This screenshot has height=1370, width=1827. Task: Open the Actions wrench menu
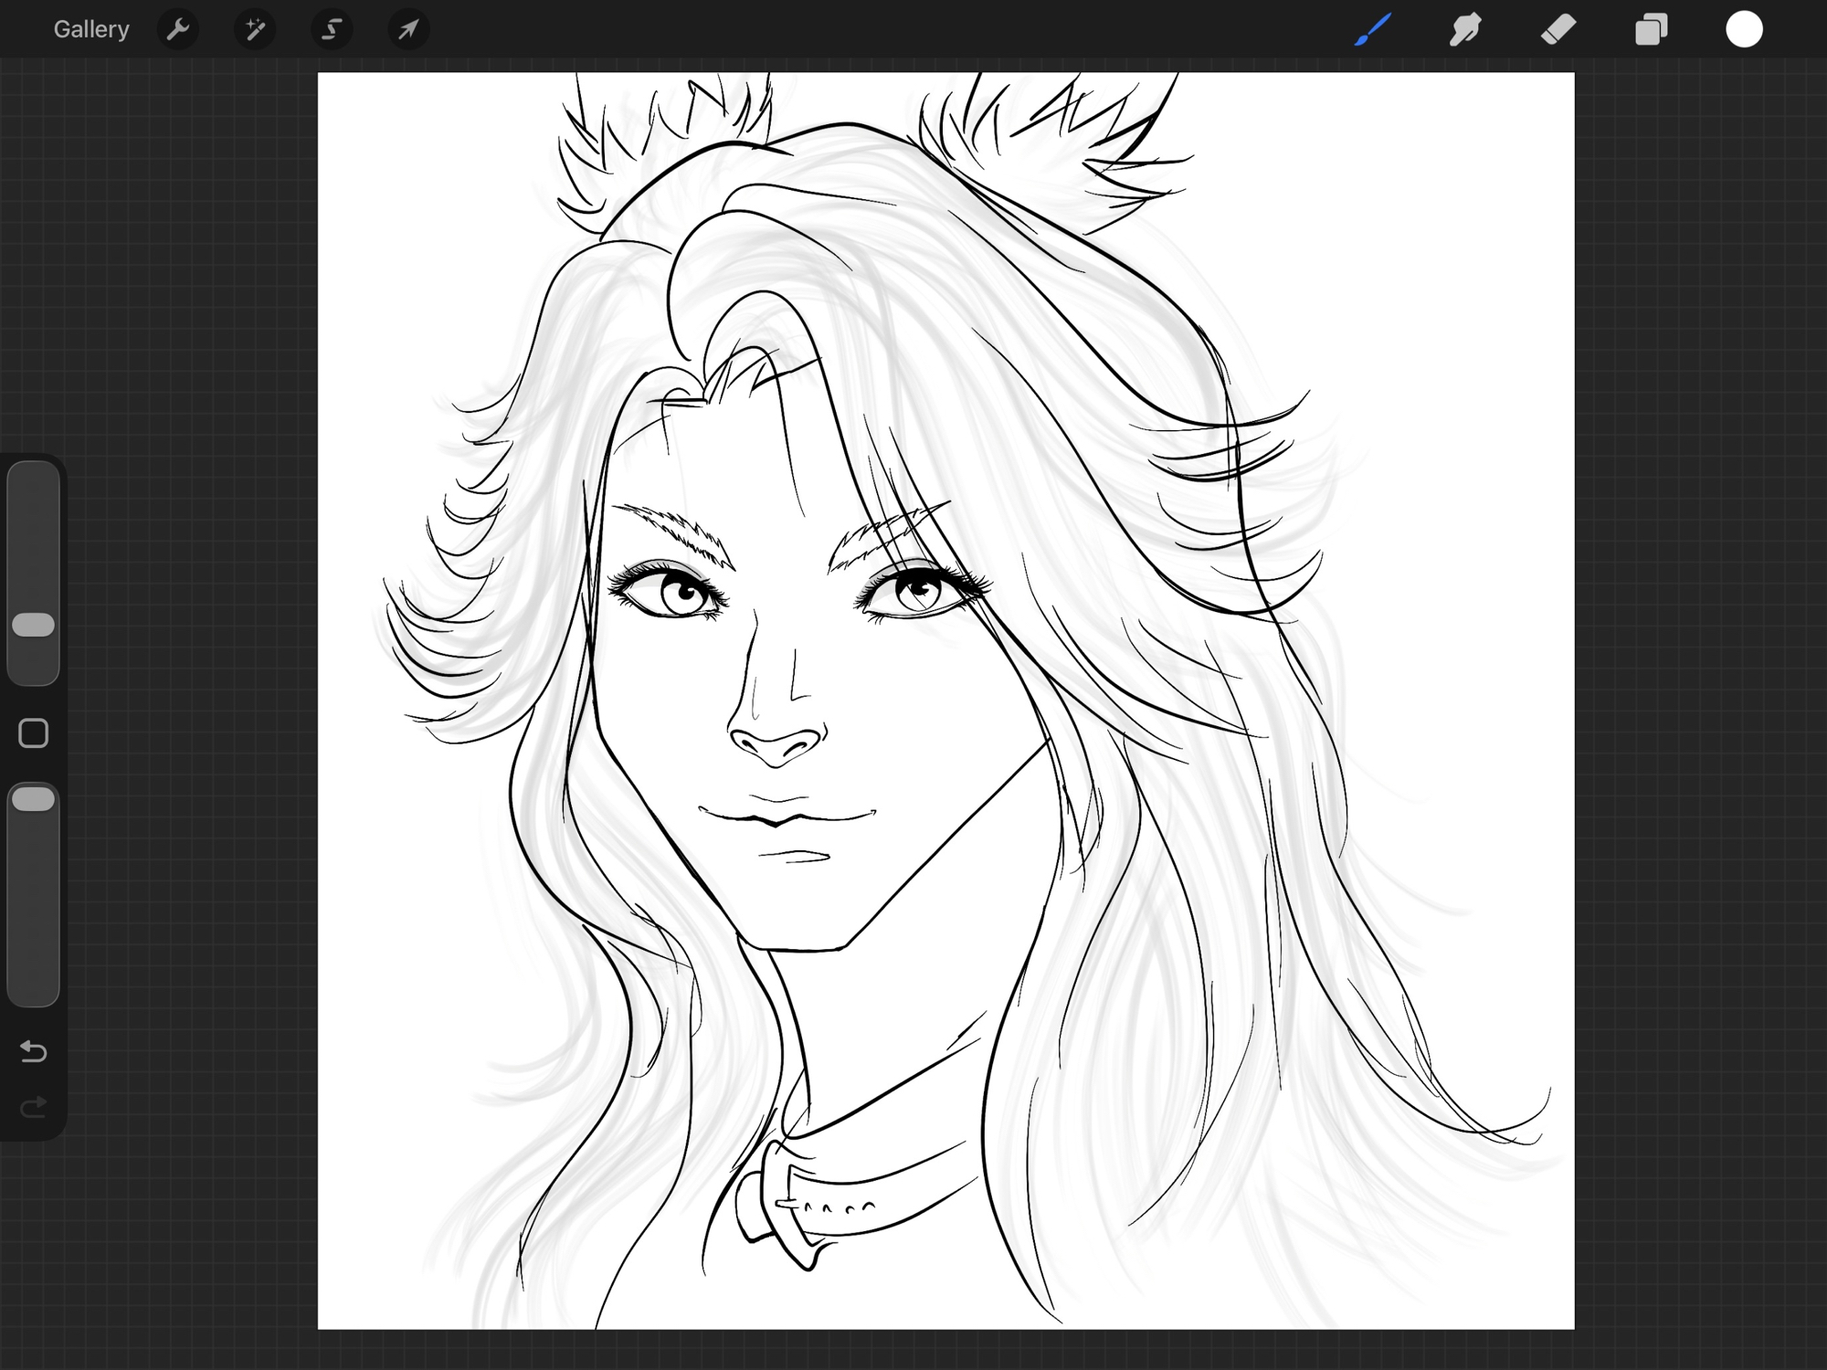[177, 29]
